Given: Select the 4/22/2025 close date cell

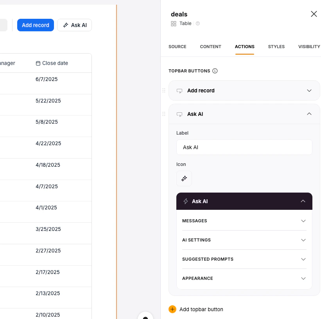Looking at the screenshot, I should pos(48,143).
